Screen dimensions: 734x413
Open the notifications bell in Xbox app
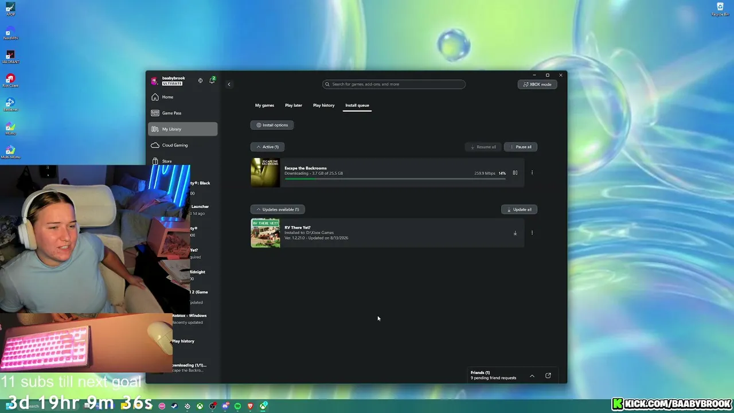tap(212, 80)
